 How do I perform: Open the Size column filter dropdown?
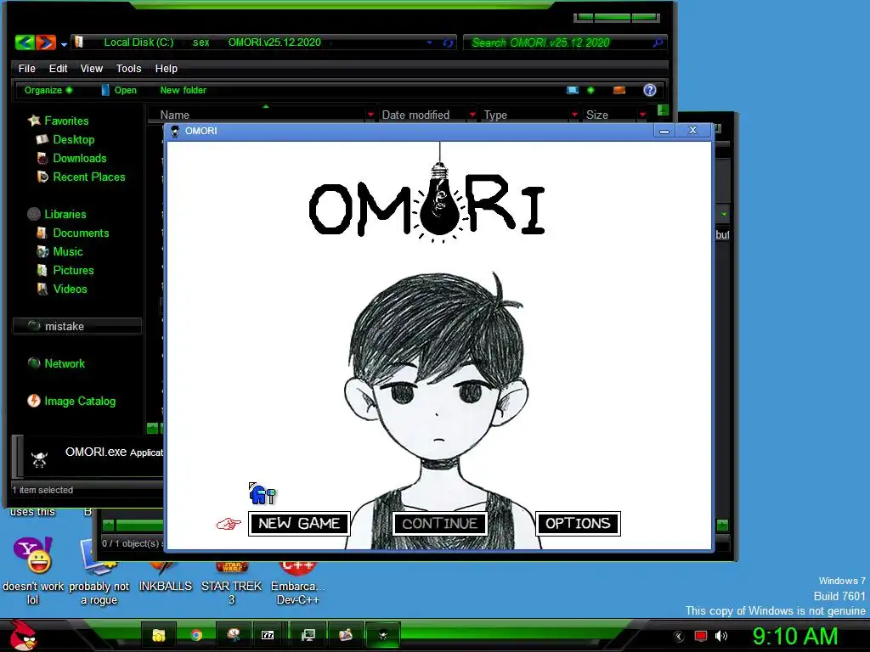point(642,115)
